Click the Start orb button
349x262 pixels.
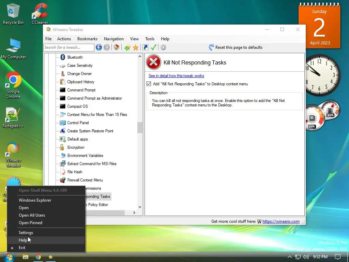tap(9, 257)
